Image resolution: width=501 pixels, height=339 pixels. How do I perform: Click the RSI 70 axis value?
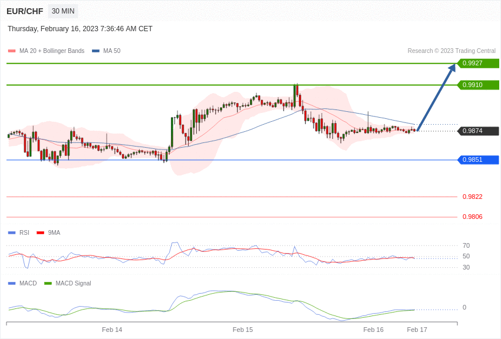(466, 245)
